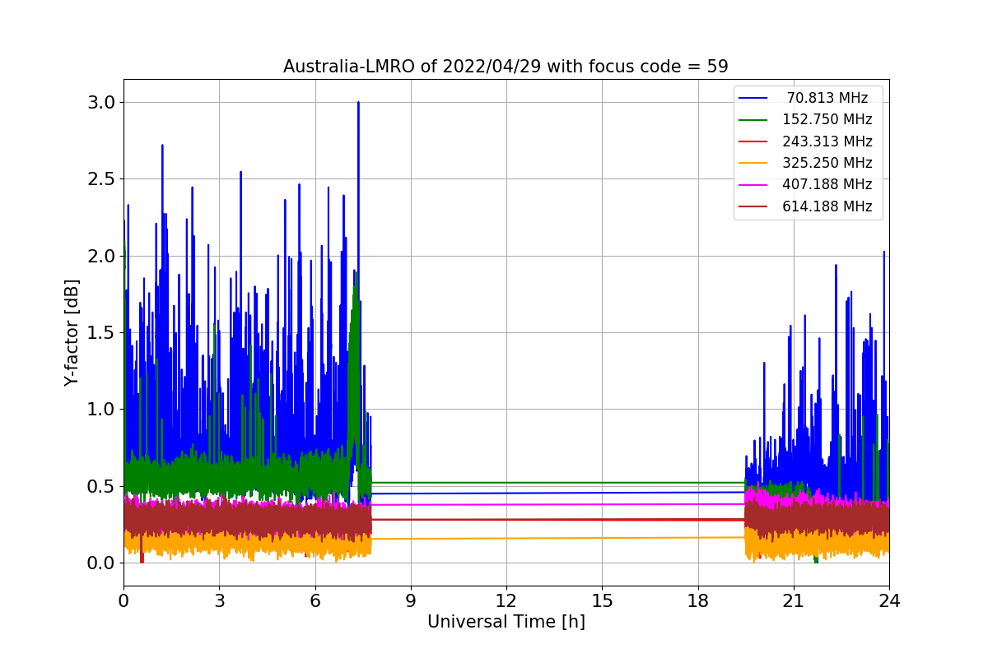Click the green legend line swatch
This screenshot has height=658, width=988.
tap(753, 119)
